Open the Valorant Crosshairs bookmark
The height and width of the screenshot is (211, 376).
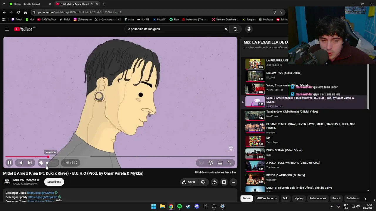click(226, 20)
